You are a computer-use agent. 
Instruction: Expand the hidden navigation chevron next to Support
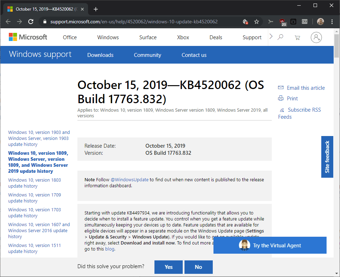270,36
